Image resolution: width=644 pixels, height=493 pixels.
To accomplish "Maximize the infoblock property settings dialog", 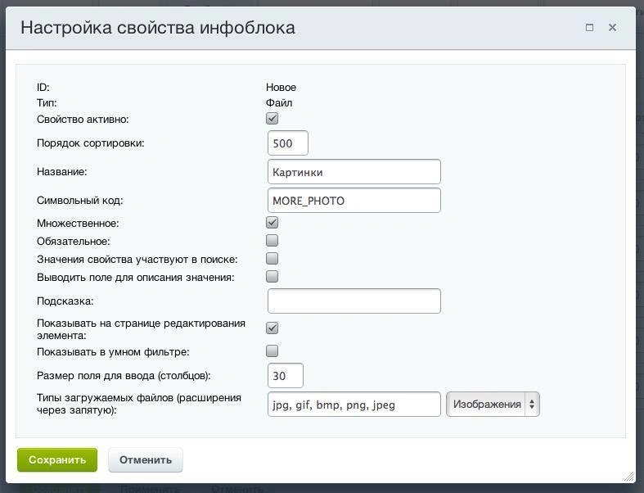I will (589, 28).
